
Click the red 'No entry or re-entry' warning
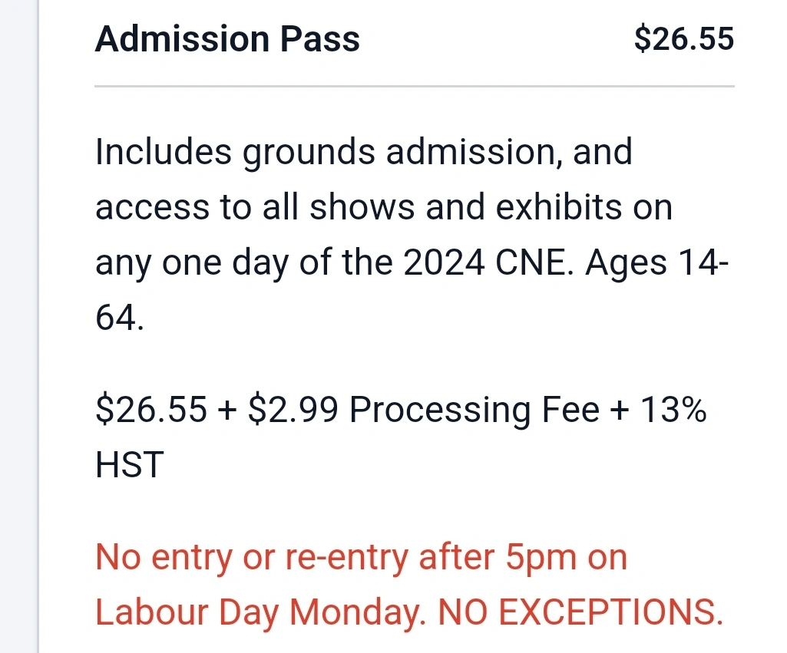click(x=253, y=557)
